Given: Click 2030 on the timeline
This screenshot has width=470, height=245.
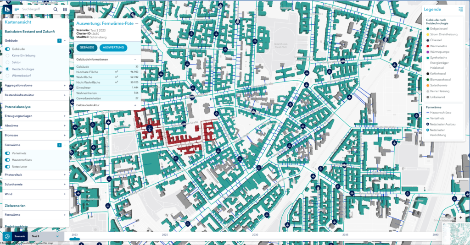Looking at the screenshot, I should (x=255, y=234).
